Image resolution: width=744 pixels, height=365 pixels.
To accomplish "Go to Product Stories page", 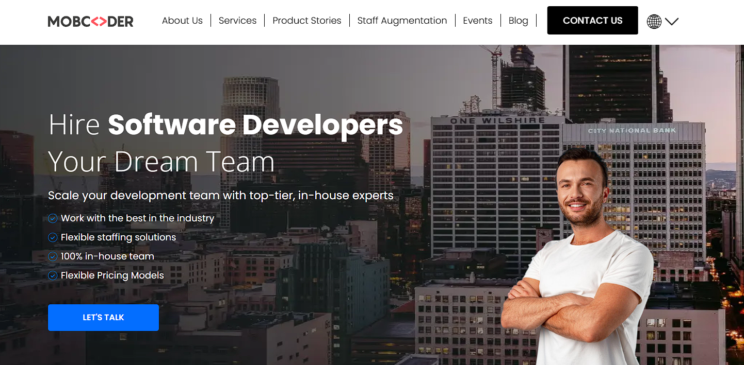I will [307, 21].
